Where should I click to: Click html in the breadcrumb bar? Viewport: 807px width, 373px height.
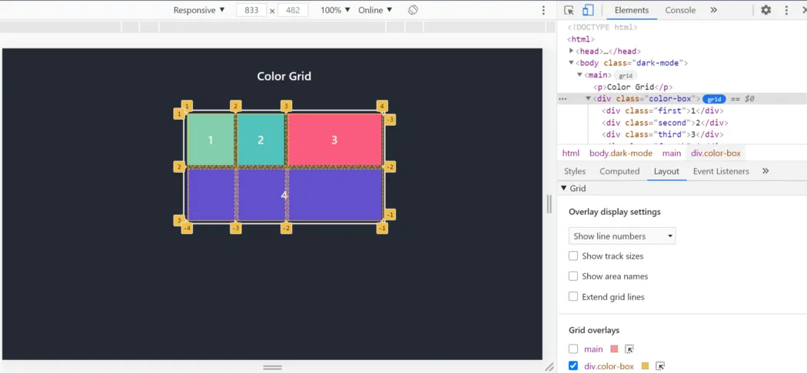tap(571, 153)
